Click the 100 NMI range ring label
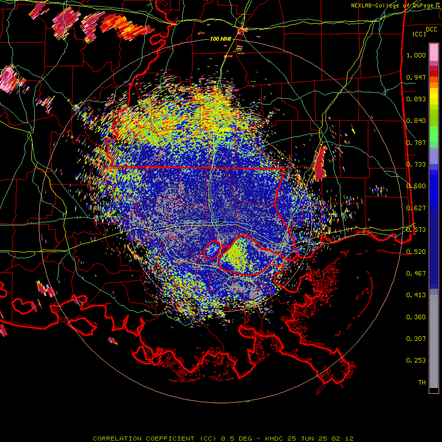The image size is (442, 442). [x=221, y=39]
